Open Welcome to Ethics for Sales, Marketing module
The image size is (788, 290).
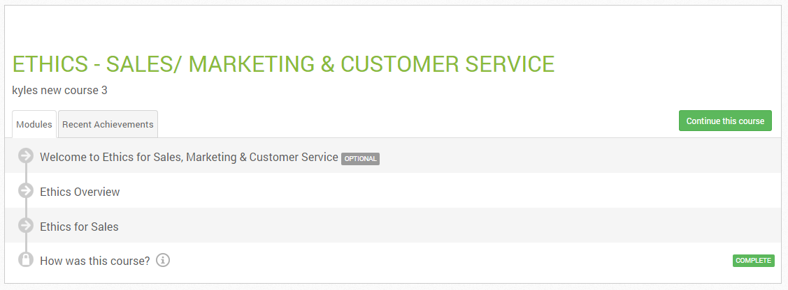[x=189, y=157]
